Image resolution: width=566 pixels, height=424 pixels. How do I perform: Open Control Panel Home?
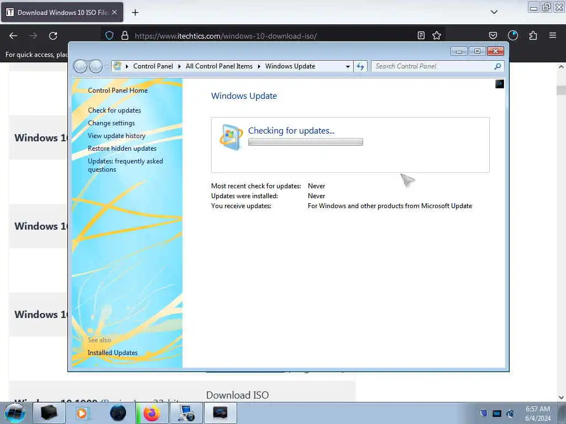point(118,91)
